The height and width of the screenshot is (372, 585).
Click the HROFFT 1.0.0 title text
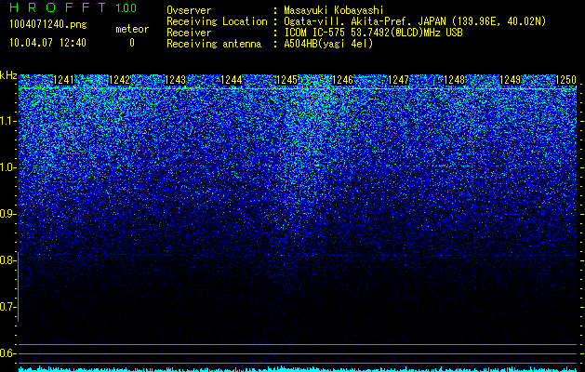click(x=73, y=7)
